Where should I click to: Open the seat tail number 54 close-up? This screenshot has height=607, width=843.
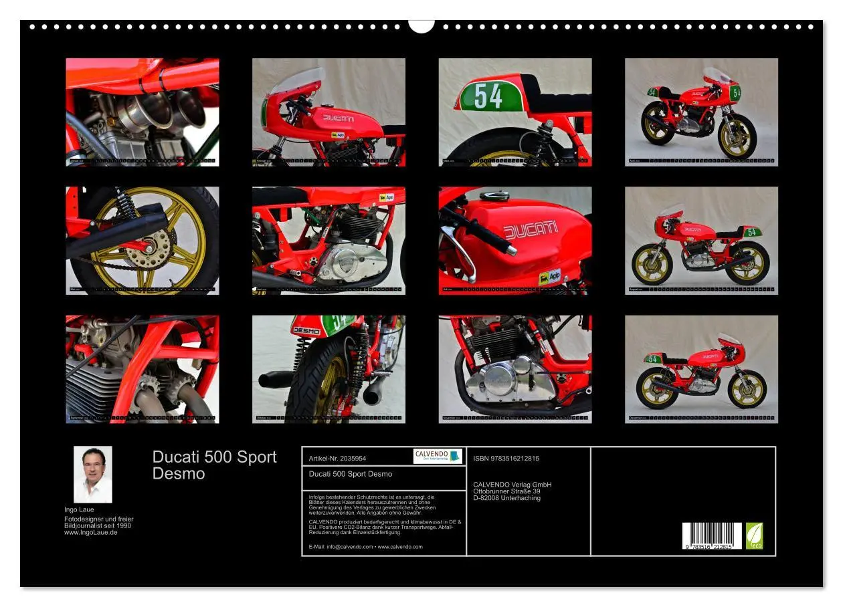tap(515, 112)
